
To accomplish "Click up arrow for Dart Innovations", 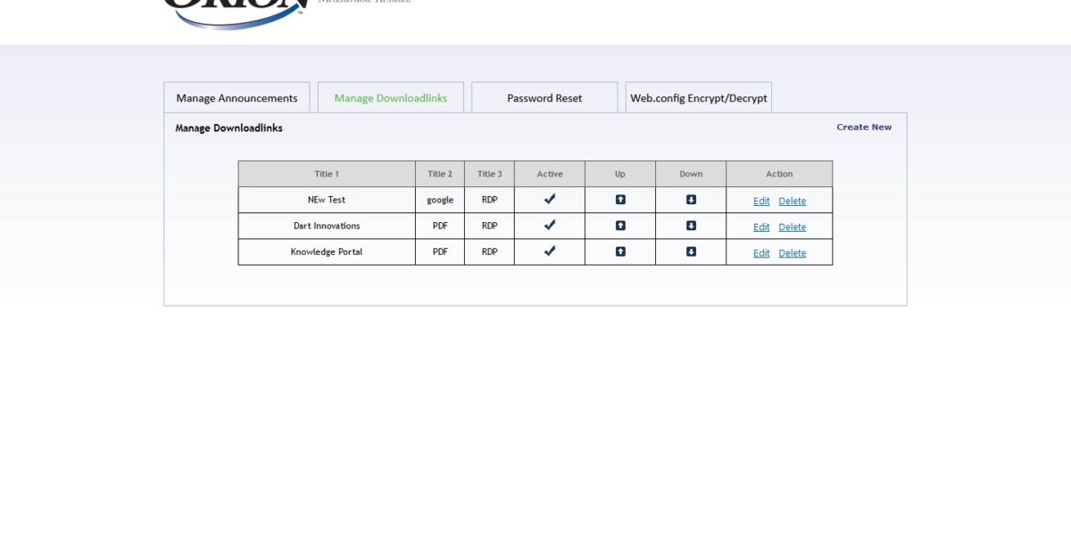I will pyautogui.click(x=620, y=226).
